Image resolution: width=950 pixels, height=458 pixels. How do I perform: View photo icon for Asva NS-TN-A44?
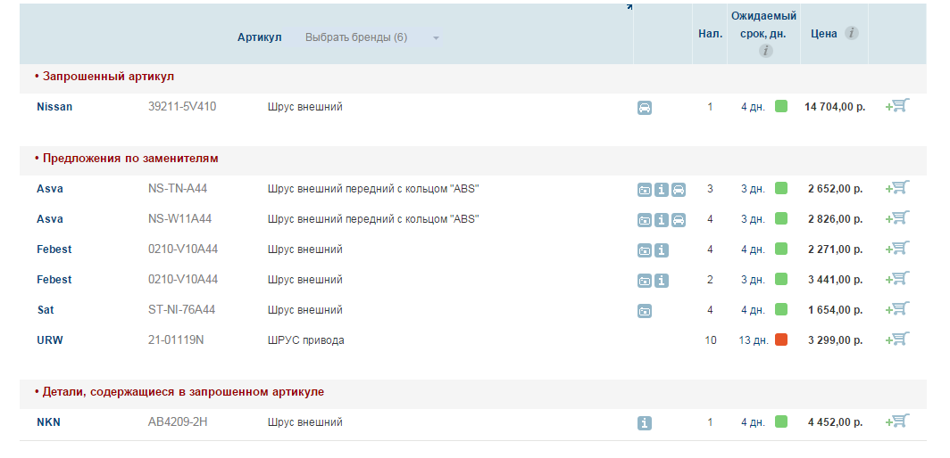click(644, 190)
